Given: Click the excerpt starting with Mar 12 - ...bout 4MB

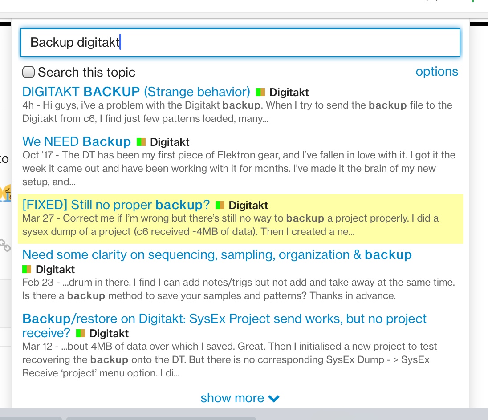Looking at the screenshot, I should [x=229, y=359].
